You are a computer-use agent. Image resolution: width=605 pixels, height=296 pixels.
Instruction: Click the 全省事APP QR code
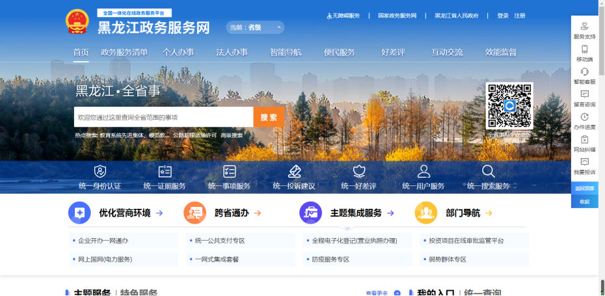click(509, 105)
